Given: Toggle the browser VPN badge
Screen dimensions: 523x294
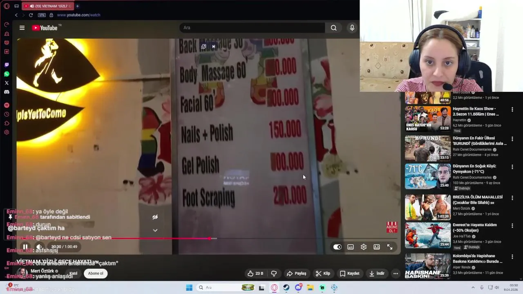Looking at the screenshot, I should [x=42, y=15].
